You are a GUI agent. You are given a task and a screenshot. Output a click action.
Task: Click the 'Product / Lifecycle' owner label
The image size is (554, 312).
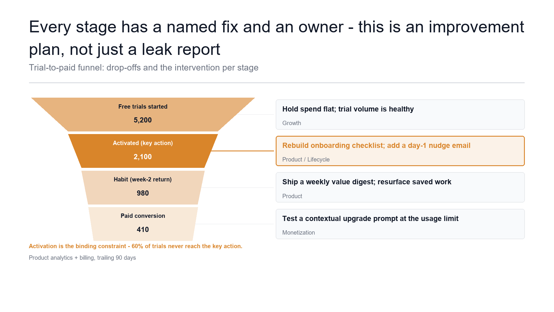pos(306,159)
